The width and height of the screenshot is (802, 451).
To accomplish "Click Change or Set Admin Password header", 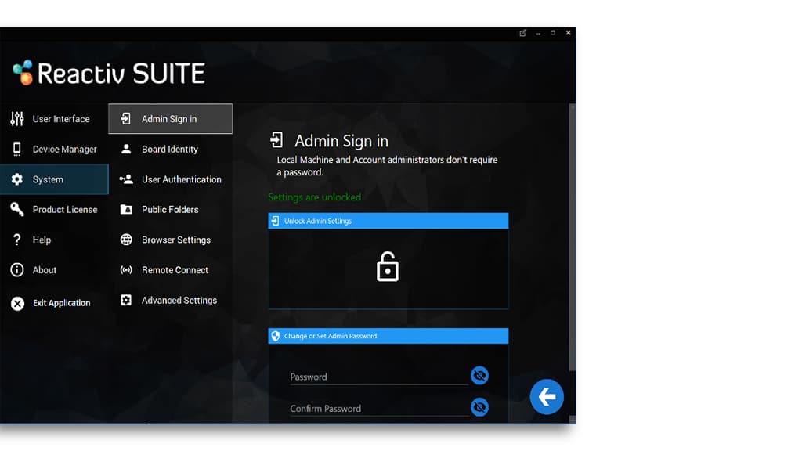I will (x=388, y=336).
